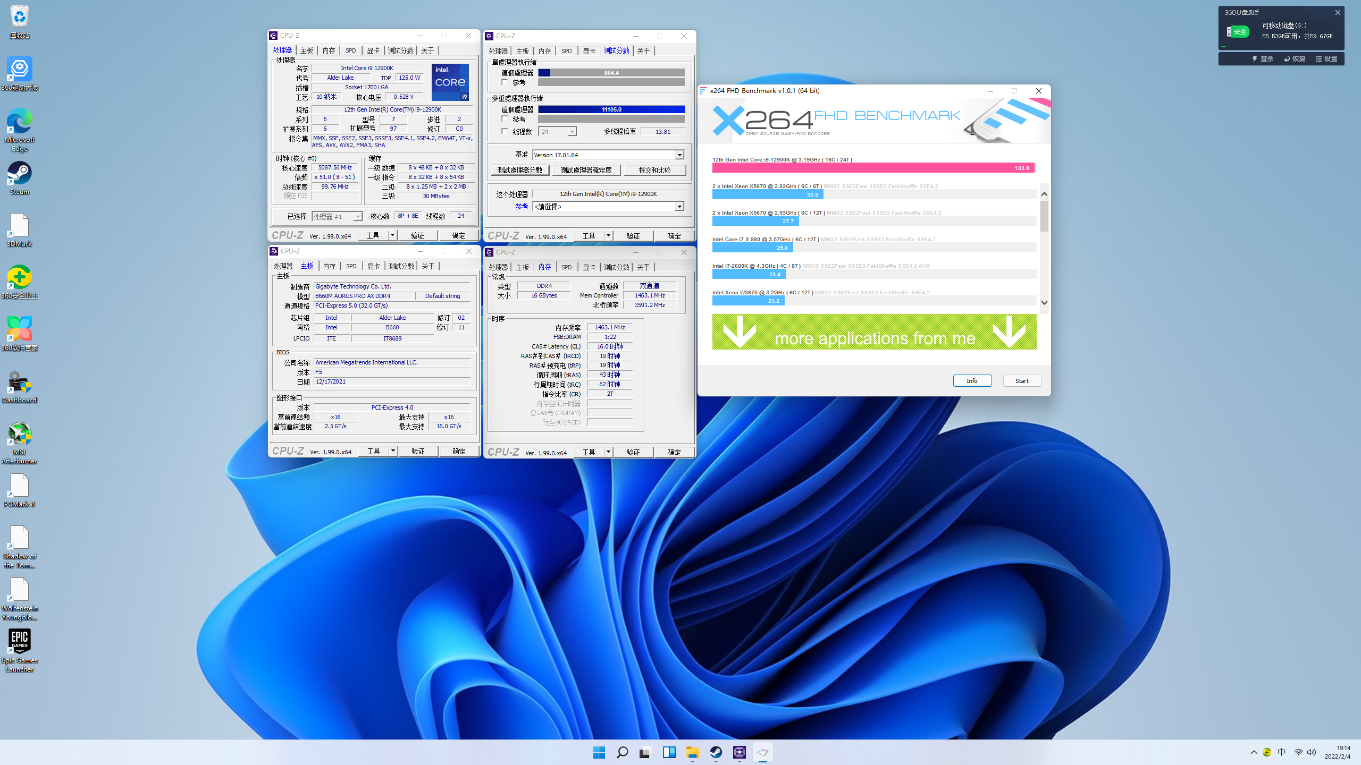This screenshot has height=765, width=1361.
Task: Tick the multi-thread reference checkbox
Action: [x=505, y=119]
